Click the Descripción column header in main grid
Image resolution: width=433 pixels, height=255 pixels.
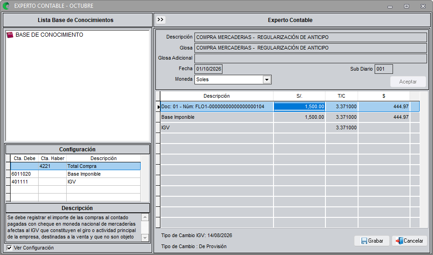217,96
